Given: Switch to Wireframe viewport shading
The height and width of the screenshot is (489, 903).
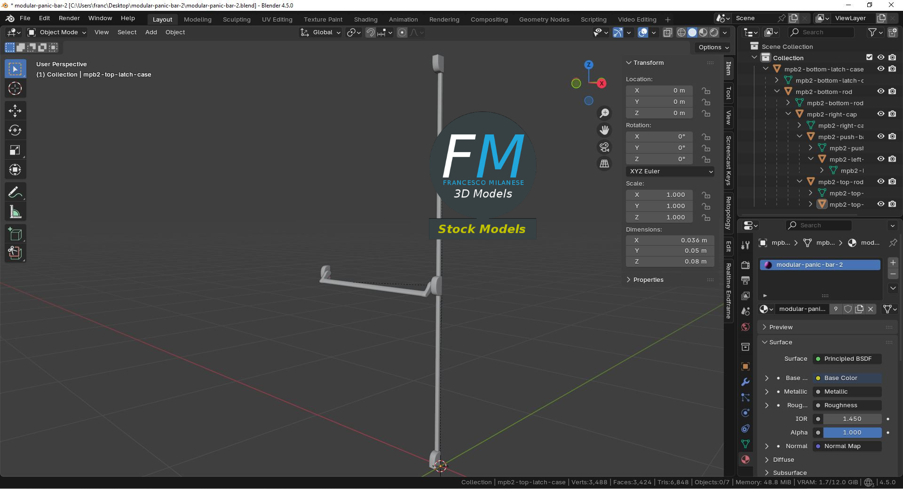Looking at the screenshot, I should [681, 32].
